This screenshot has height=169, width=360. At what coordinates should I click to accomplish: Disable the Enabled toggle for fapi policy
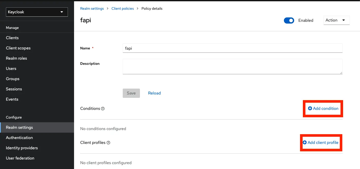point(289,20)
